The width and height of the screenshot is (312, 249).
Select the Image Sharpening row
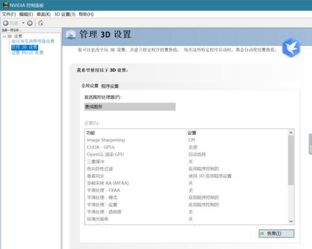point(186,140)
